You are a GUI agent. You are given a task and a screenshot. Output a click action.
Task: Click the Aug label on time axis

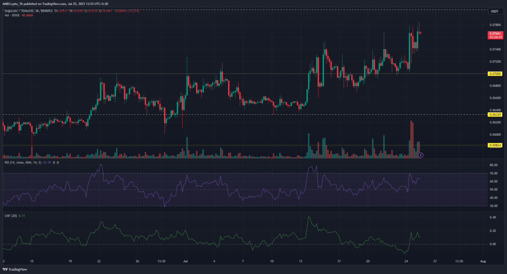[x=483, y=261]
